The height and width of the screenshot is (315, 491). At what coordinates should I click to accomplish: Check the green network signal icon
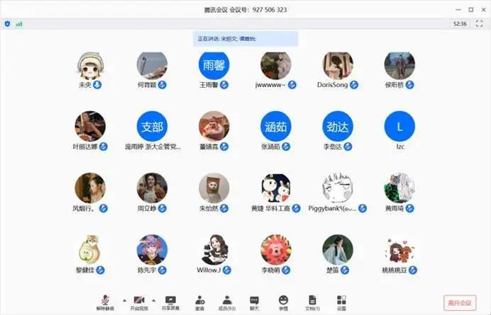pyautogui.click(x=19, y=23)
